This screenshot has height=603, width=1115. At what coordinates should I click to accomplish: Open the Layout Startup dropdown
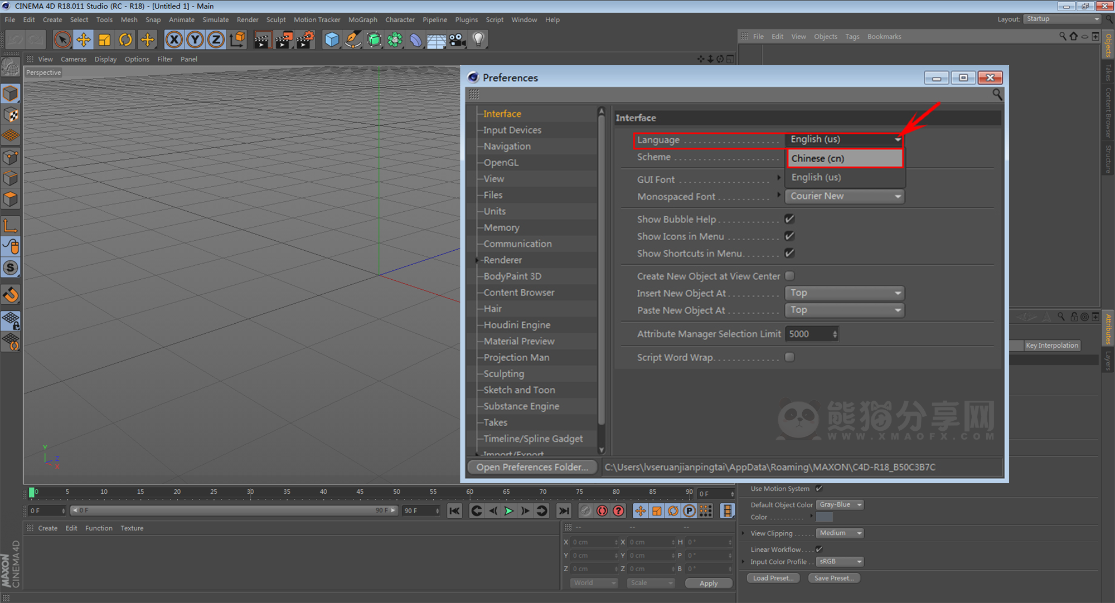pos(1063,19)
